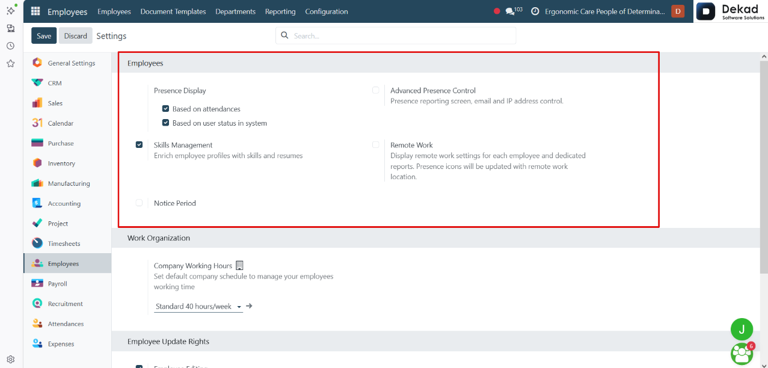Open the Standard 40 hours/week dropdown
The image size is (768, 368).
pyautogui.click(x=198, y=306)
